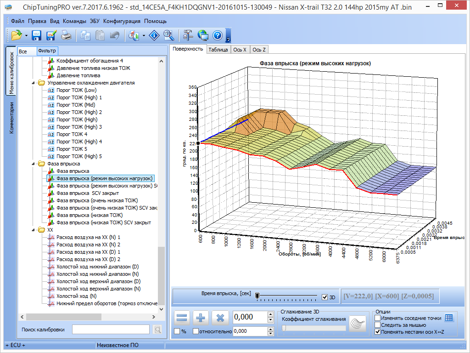This screenshot has width=470, height=353.
Task: Select 'Холостой ход (N)' calibration item
Action: (x=76, y=296)
